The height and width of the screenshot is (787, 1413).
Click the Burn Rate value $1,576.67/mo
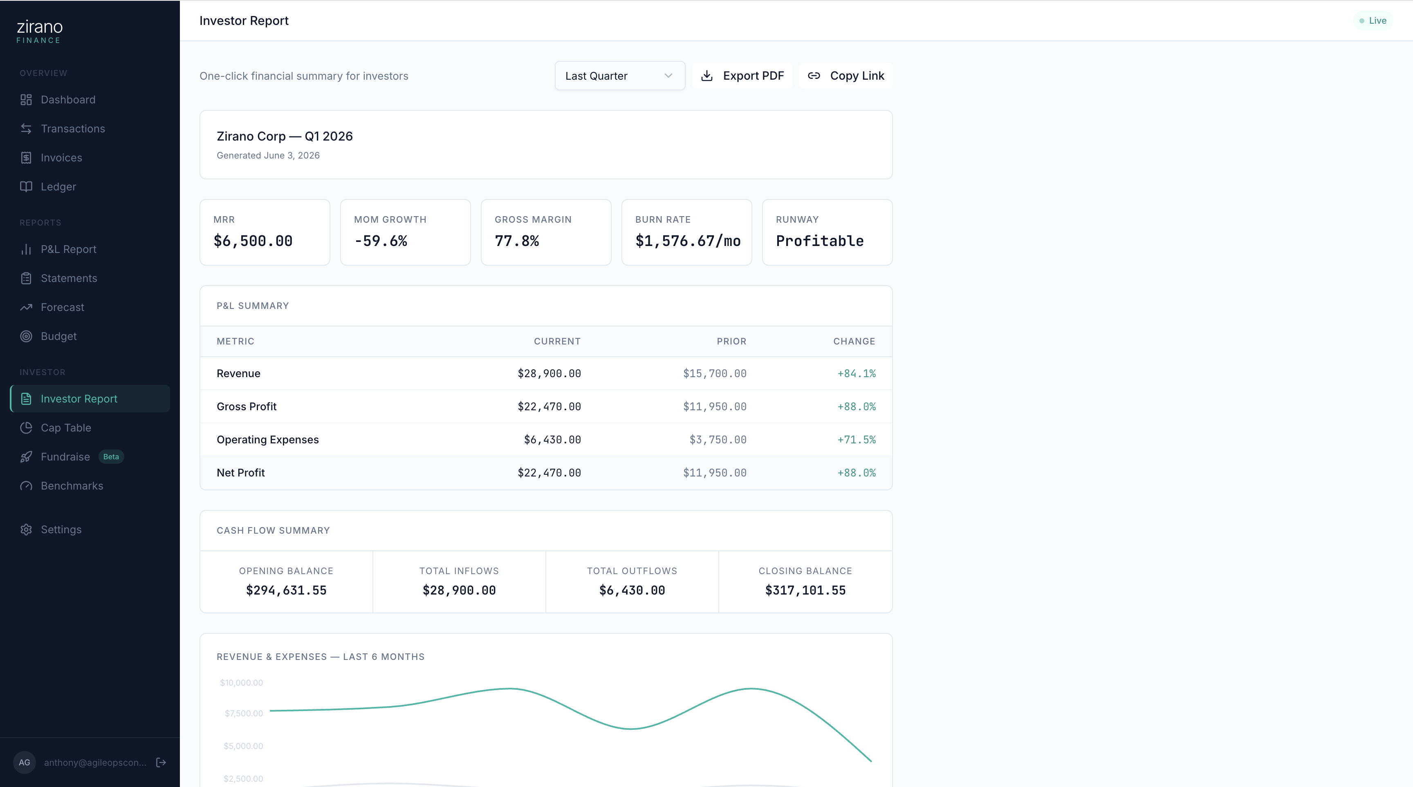(x=688, y=241)
